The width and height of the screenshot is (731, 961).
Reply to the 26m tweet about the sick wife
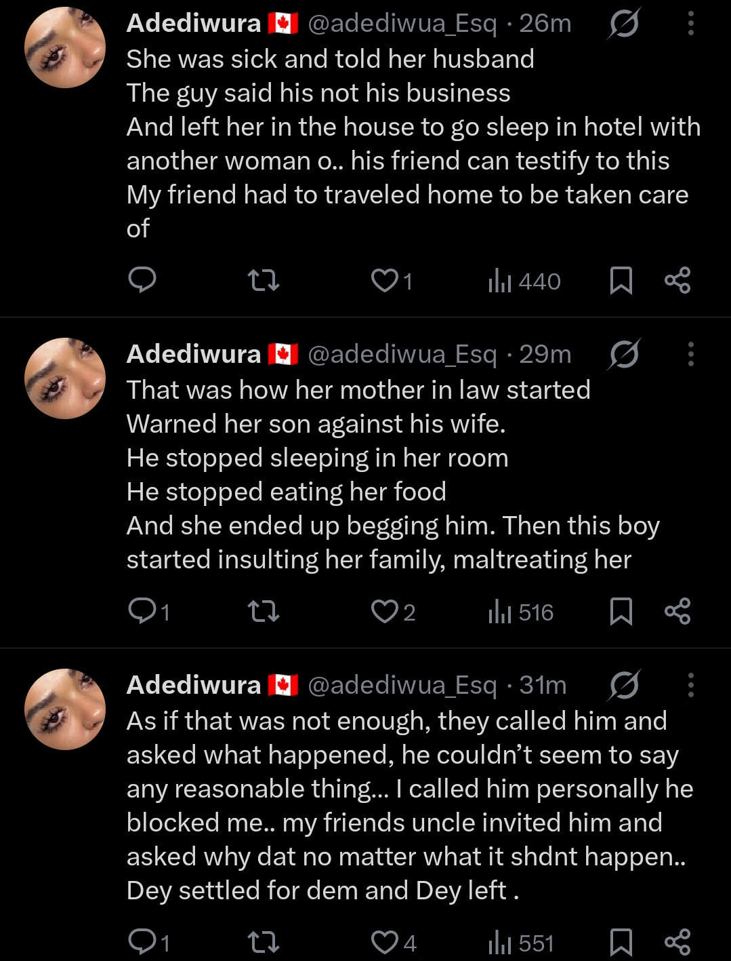coord(142,280)
